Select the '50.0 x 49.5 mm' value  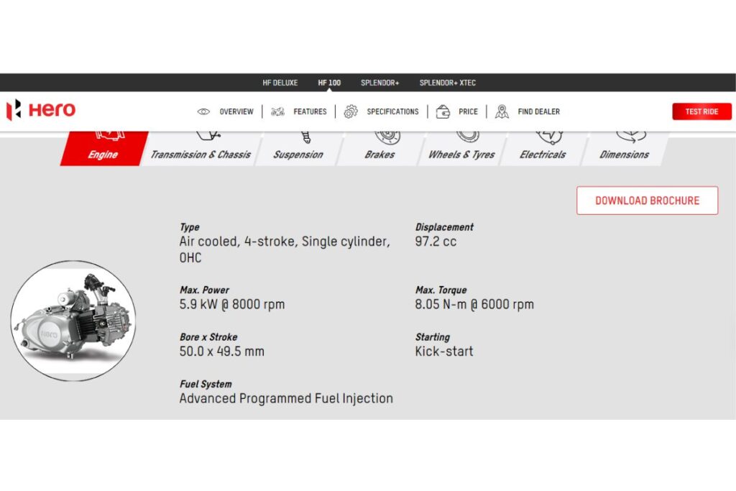(221, 351)
